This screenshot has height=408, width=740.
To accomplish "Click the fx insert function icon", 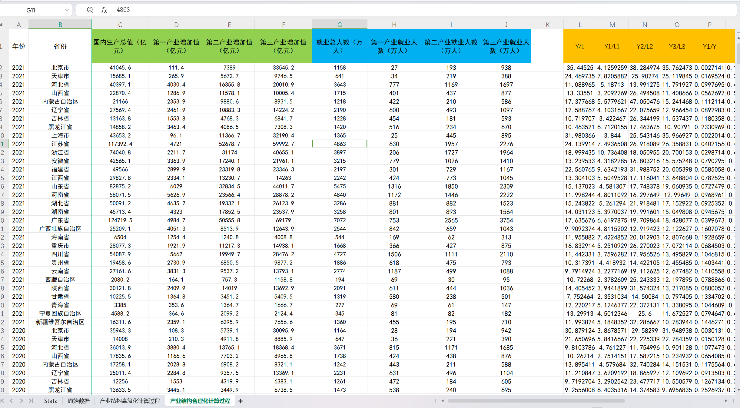I will (x=104, y=10).
